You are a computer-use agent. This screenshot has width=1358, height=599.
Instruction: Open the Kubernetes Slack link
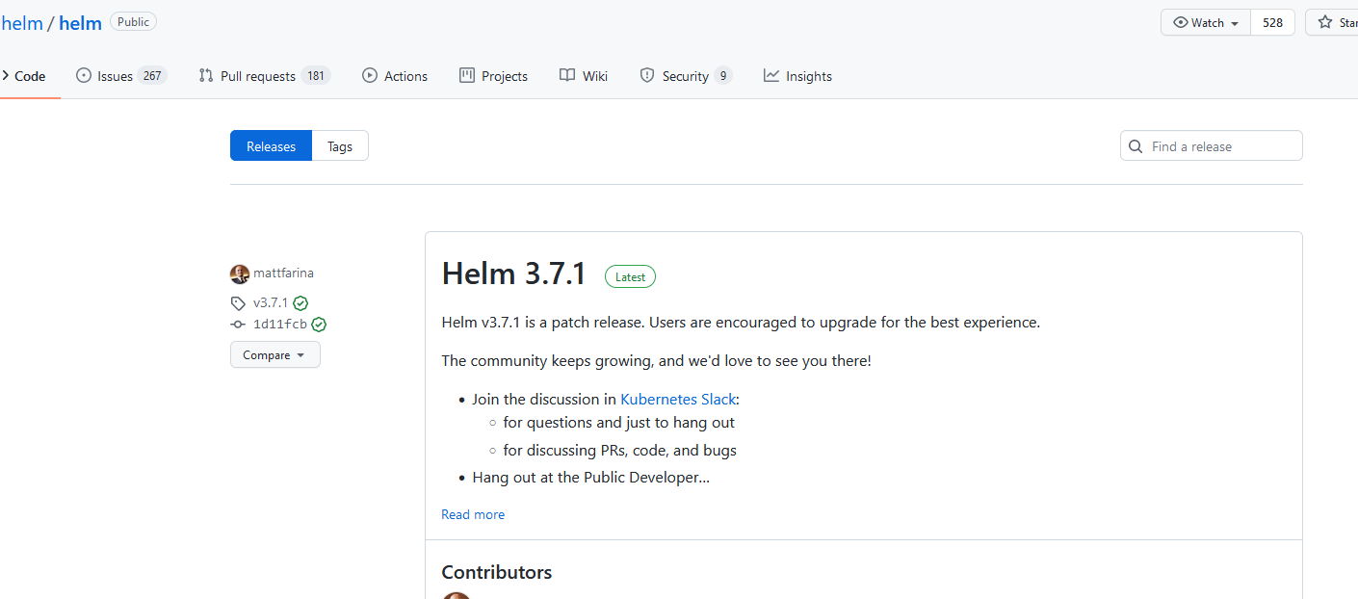point(678,399)
